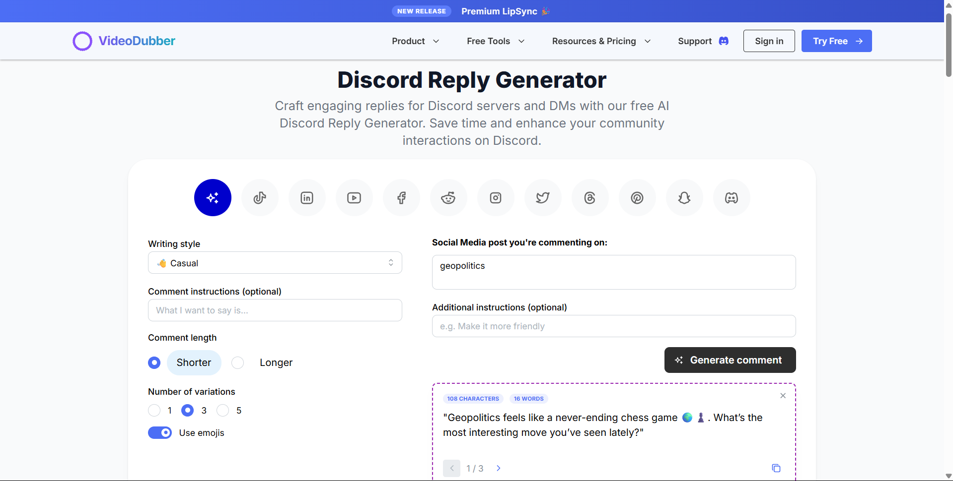Screen dimensions: 953x481
Task: Focus the Additional instructions input field
Action: [614, 326]
